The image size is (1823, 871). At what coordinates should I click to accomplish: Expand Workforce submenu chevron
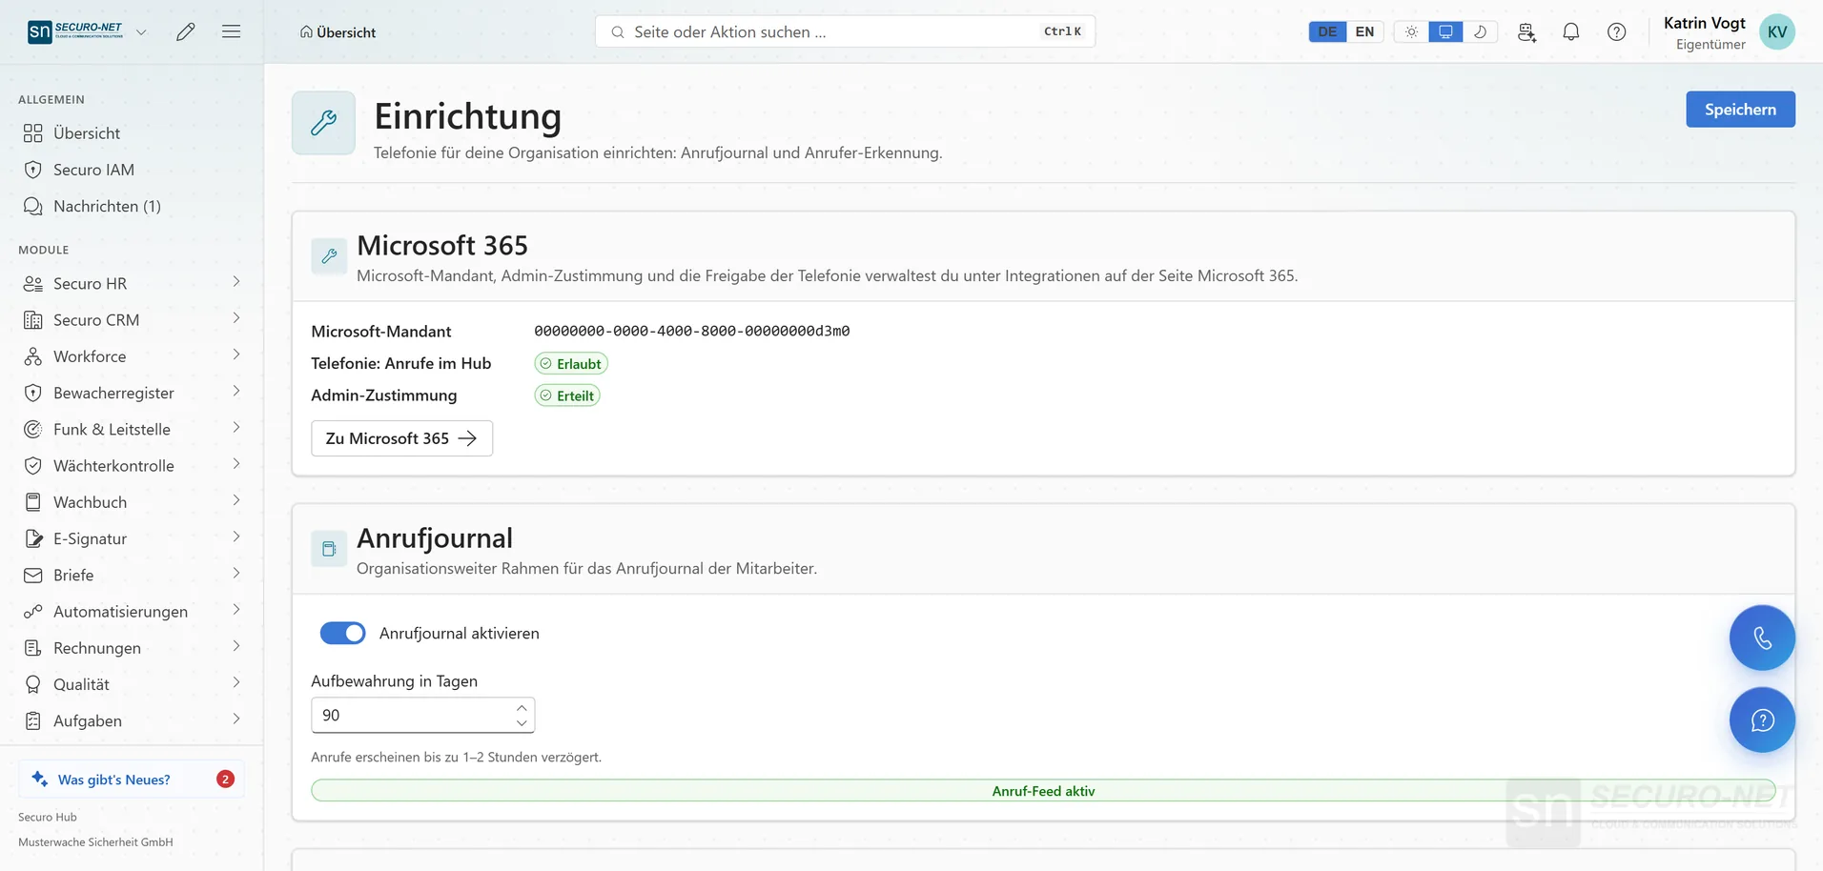pyautogui.click(x=236, y=354)
